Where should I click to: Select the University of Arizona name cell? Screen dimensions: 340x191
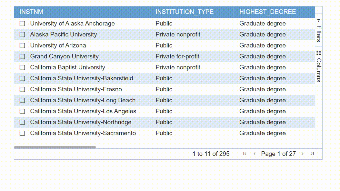(58, 45)
